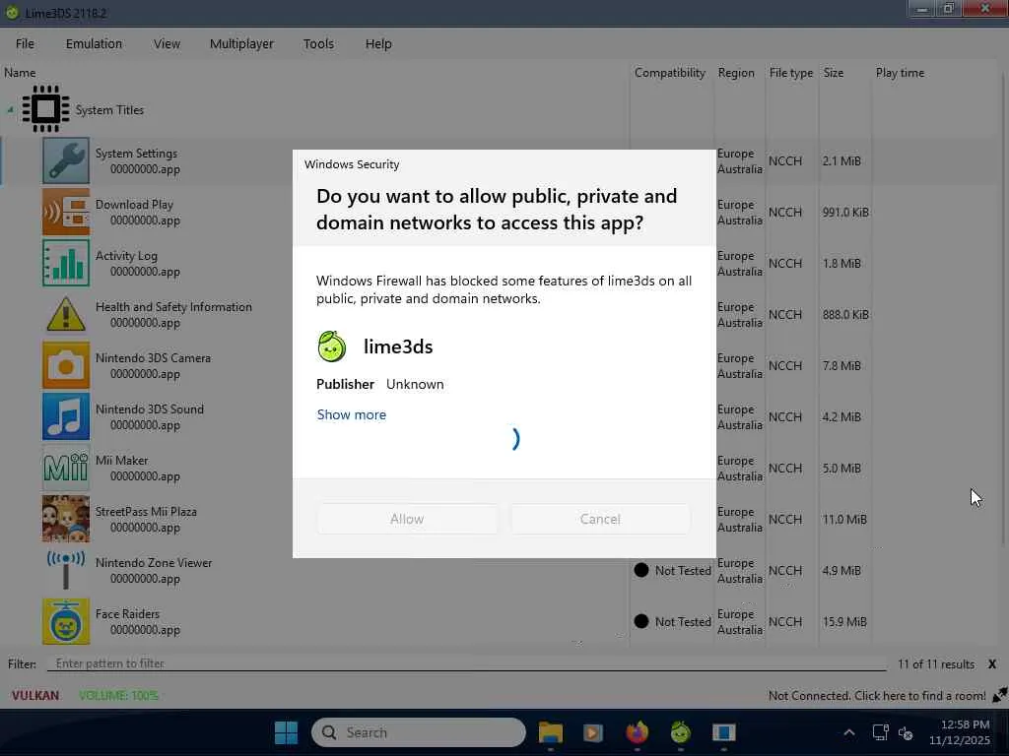Click the Nintendo 3DS Camera icon
Viewport: 1009px width, 756px height.
pyautogui.click(x=66, y=365)
